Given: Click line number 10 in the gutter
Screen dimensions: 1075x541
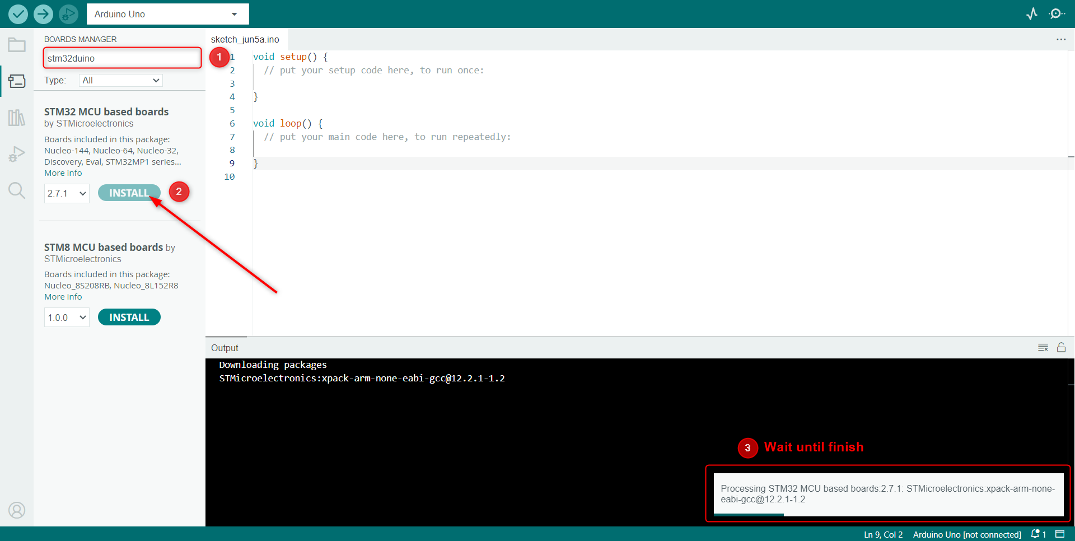Looking at the screenshot, I should [x=230, y=176].
